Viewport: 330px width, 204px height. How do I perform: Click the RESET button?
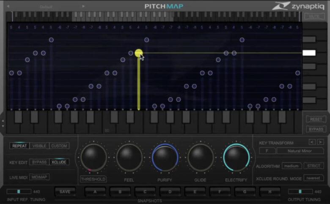click(316, 120)
